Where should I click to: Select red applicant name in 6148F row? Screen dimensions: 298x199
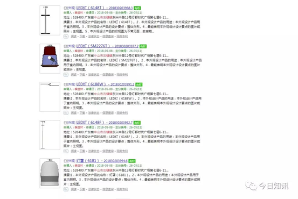click(x=79, y=127)
